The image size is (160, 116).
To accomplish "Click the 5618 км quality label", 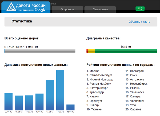I will (126, 47).
